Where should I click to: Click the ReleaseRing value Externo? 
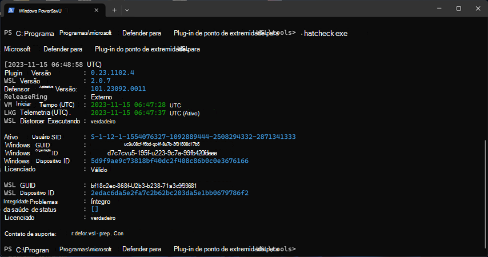(x=102, y=97)
